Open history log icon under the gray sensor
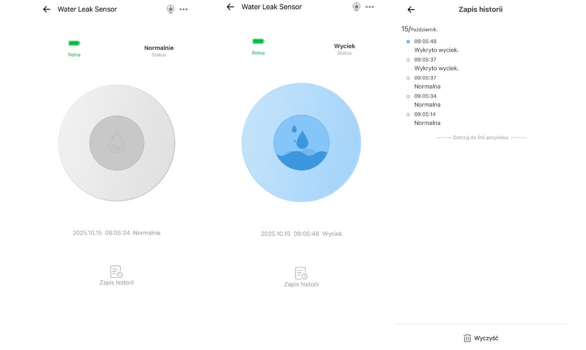 coord(117,272)
